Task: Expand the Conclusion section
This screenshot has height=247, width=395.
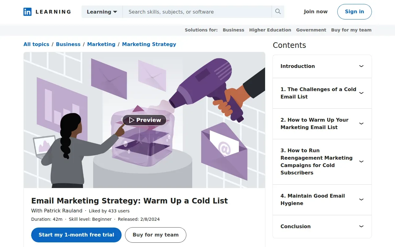Action: click(322, 227)
